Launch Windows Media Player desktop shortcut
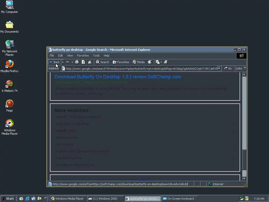The image size is (269, 202). pos(9,127)
